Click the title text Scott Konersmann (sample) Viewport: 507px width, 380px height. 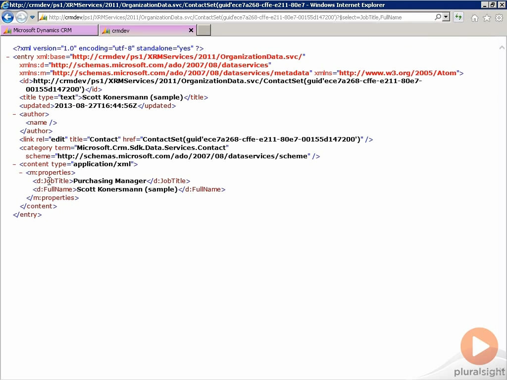[133, 97]
